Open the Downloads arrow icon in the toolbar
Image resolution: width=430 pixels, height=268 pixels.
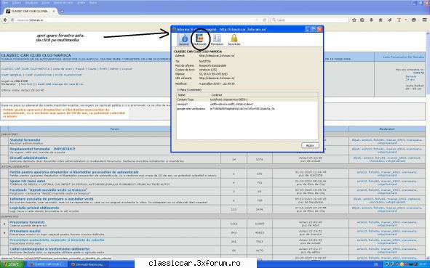tap(371, 20)
